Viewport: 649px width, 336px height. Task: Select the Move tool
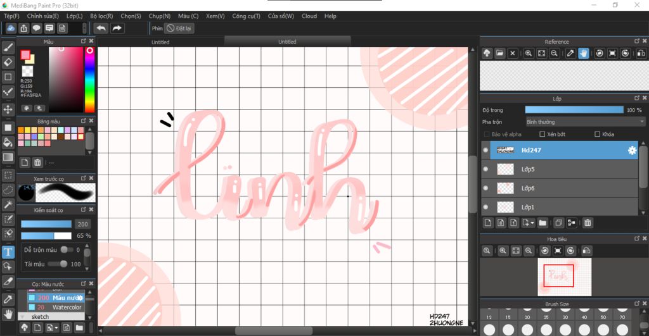point(8,109)
